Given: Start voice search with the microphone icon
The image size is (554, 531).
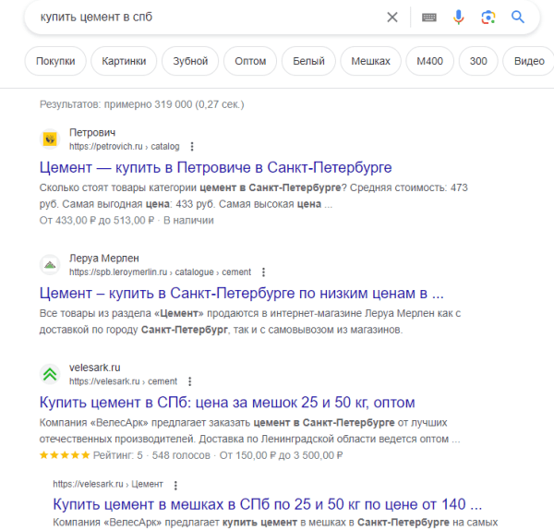Looking at the screenshot, I should pos(459,17).
